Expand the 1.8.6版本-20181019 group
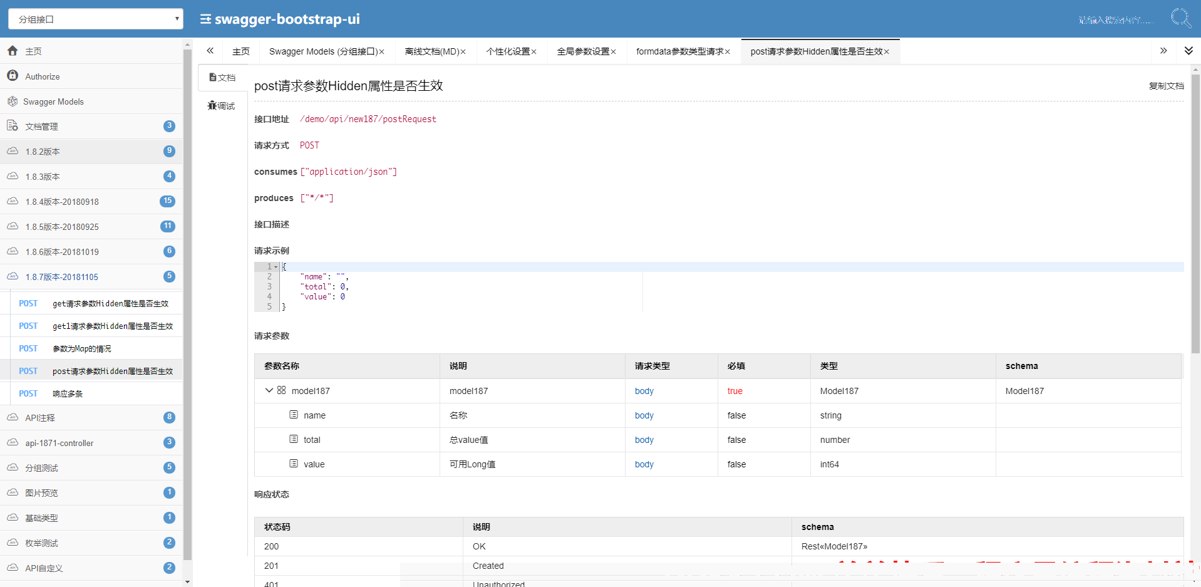Viewport: 1201px width, 587px height. click(91, 251)
